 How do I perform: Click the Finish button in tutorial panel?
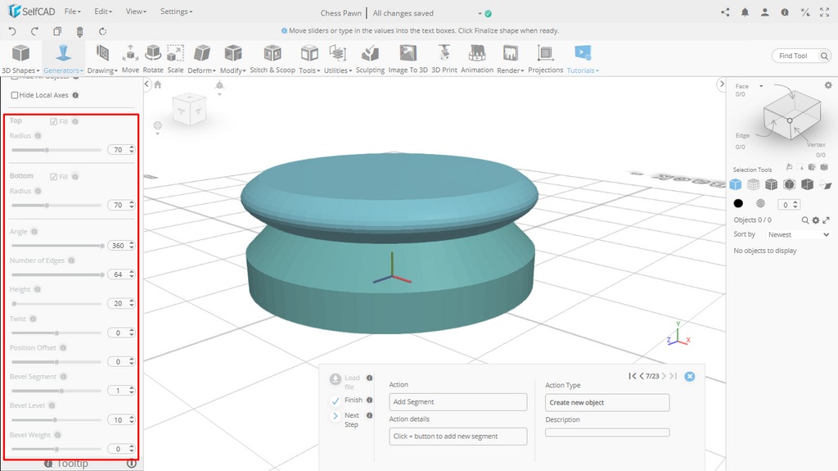[336, 401]
